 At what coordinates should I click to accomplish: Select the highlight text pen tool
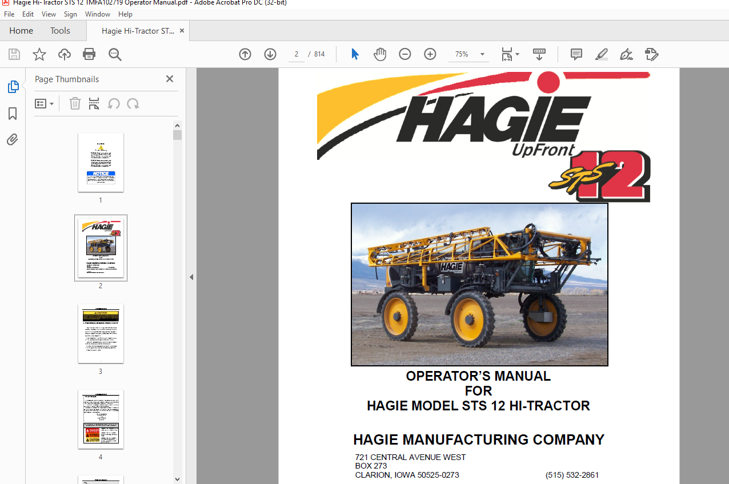pyautogui.click(x=602, y=54)
